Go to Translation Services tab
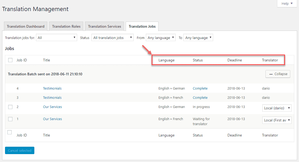Viewport: 299px width, 162px height. pyautogui.click(x=104, y=26)
